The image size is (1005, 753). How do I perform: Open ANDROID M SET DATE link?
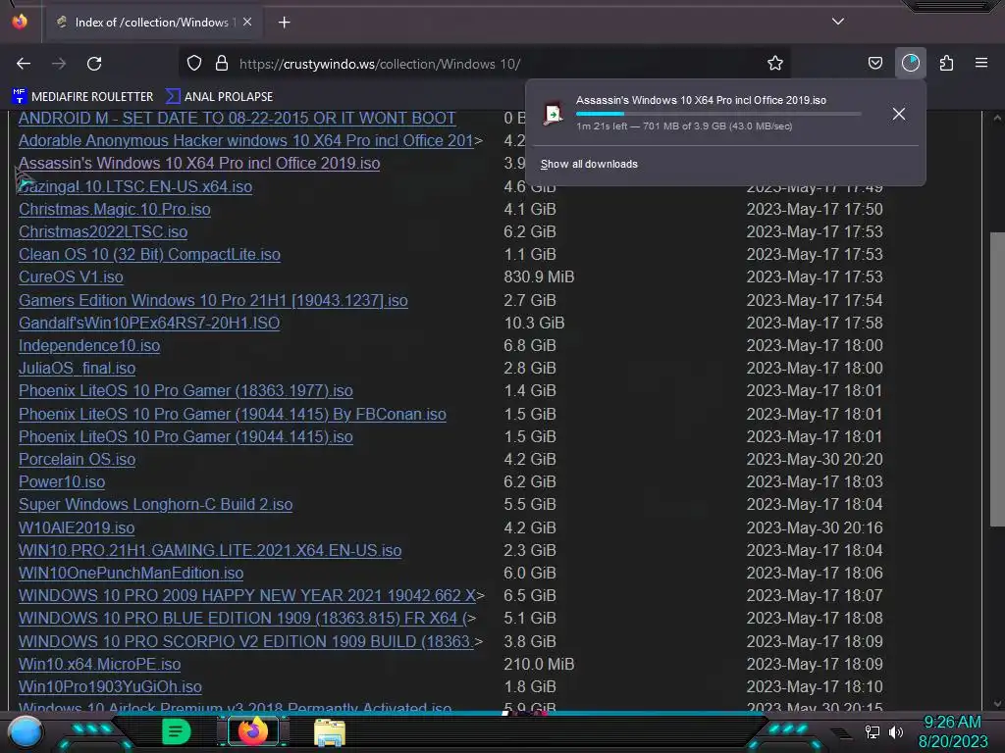tap(238, 119)
